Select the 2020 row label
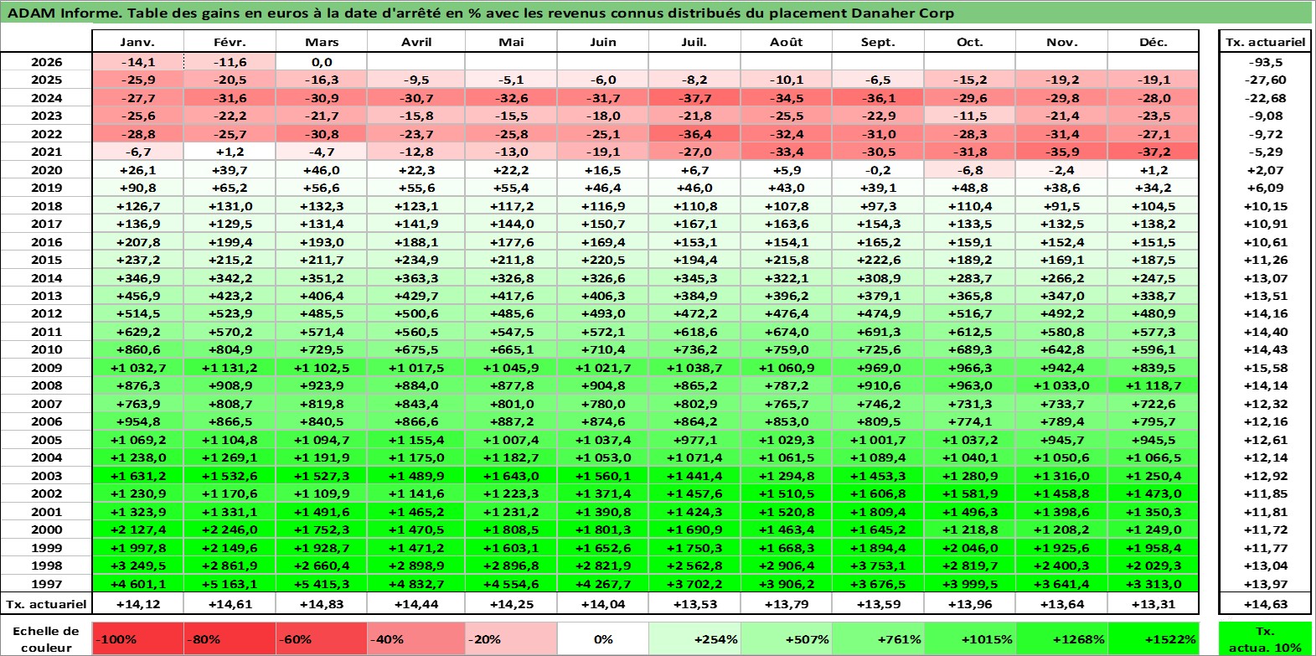1316x656 pixels. (46, 170)
